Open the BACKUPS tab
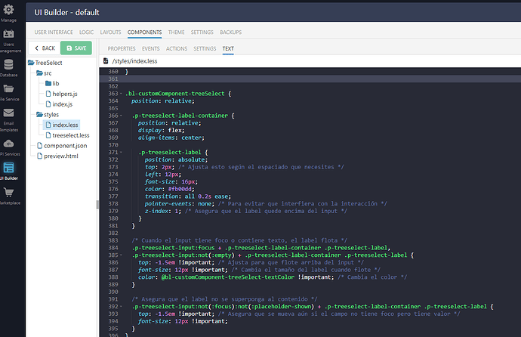 [x=230, y=32]
